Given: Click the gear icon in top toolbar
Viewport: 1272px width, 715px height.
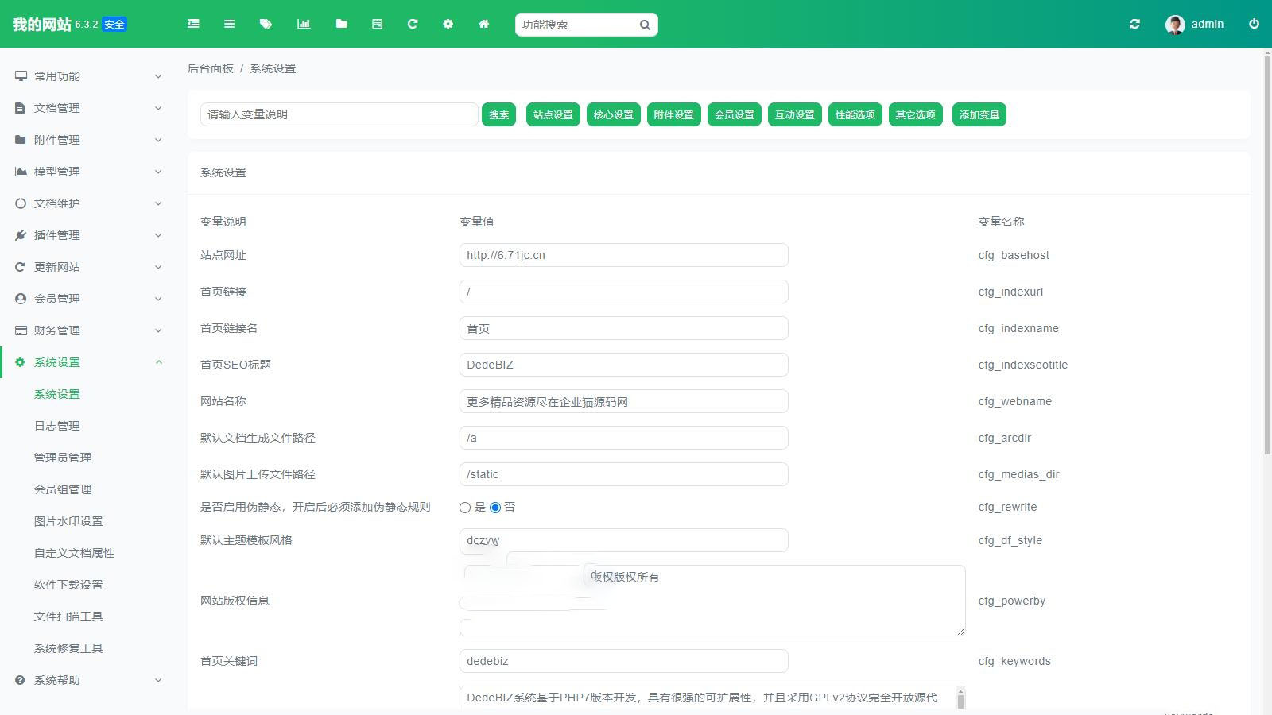Looking at the screenshot, I should click(x=448, y=24).
